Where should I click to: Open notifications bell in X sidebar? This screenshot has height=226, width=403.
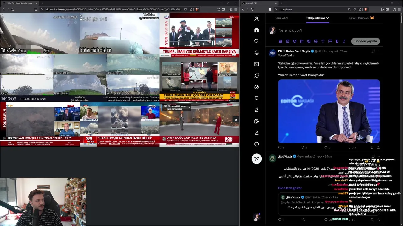pyautogui.click(x=257, y=53)
